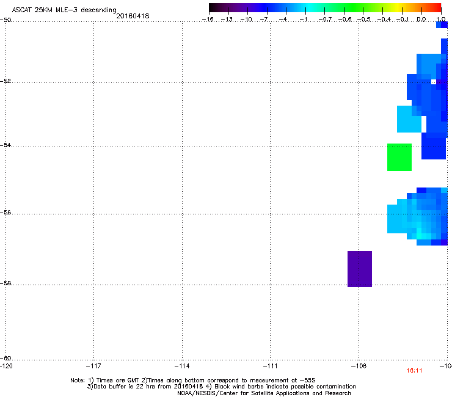Click the green data cell near -54
The width and height of the screenshot is (452, 397).
[399, 157]
